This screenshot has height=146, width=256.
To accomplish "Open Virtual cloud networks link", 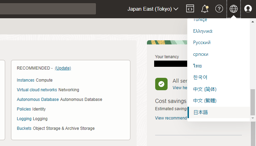I will click(37, 90).
